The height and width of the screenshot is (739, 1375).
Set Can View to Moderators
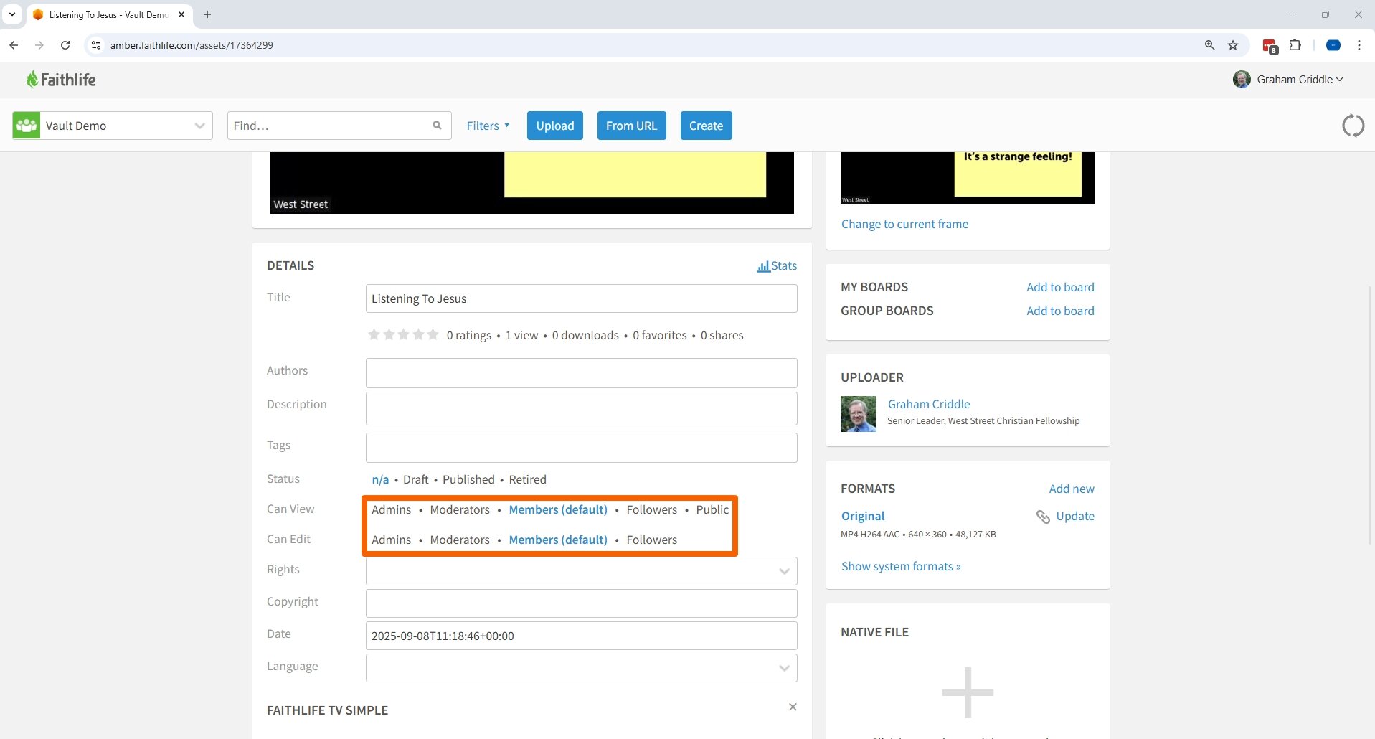(460, 509)
